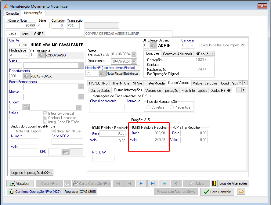
Task: Open the yellow folder icon button
Action: point(241,192)
